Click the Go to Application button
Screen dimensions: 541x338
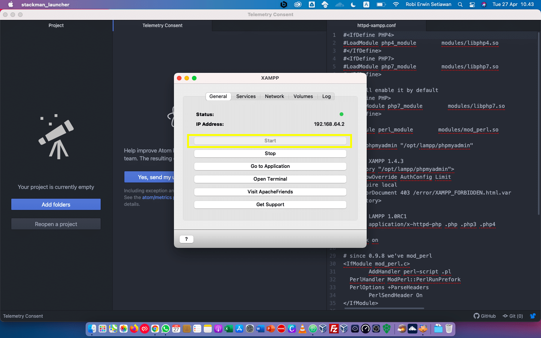tap(270, 166)
